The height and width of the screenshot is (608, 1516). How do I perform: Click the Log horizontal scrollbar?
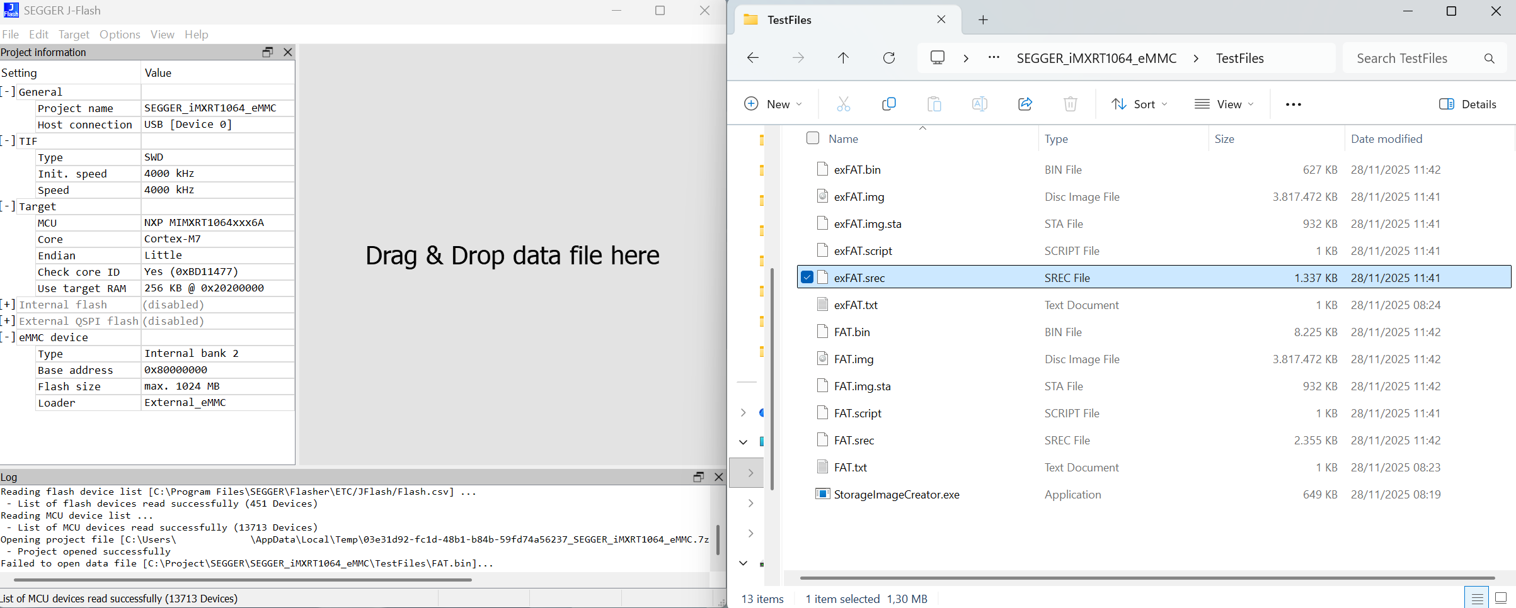[x=243, y=580]
